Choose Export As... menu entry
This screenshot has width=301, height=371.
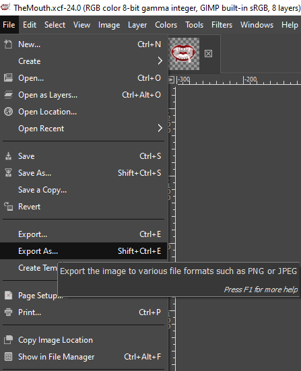[x=83, y=250]
